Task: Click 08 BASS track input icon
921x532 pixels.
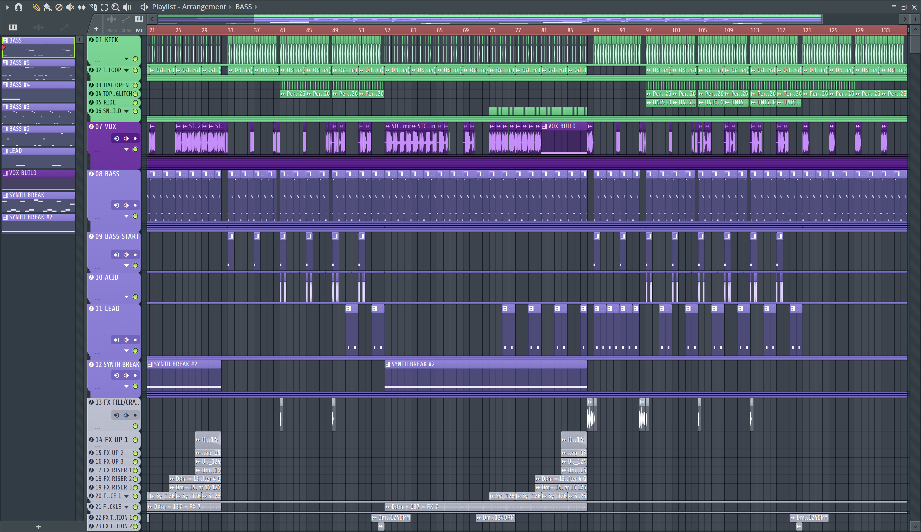Action: pyautogui.click(x=117, y=205)
